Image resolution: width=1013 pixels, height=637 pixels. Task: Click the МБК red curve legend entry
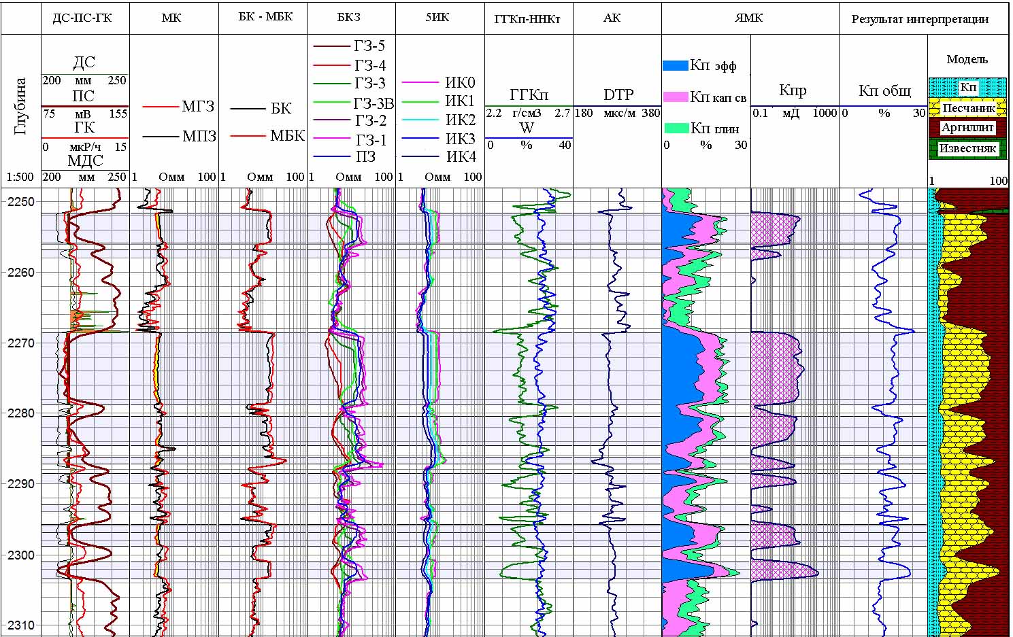[267, 136]
